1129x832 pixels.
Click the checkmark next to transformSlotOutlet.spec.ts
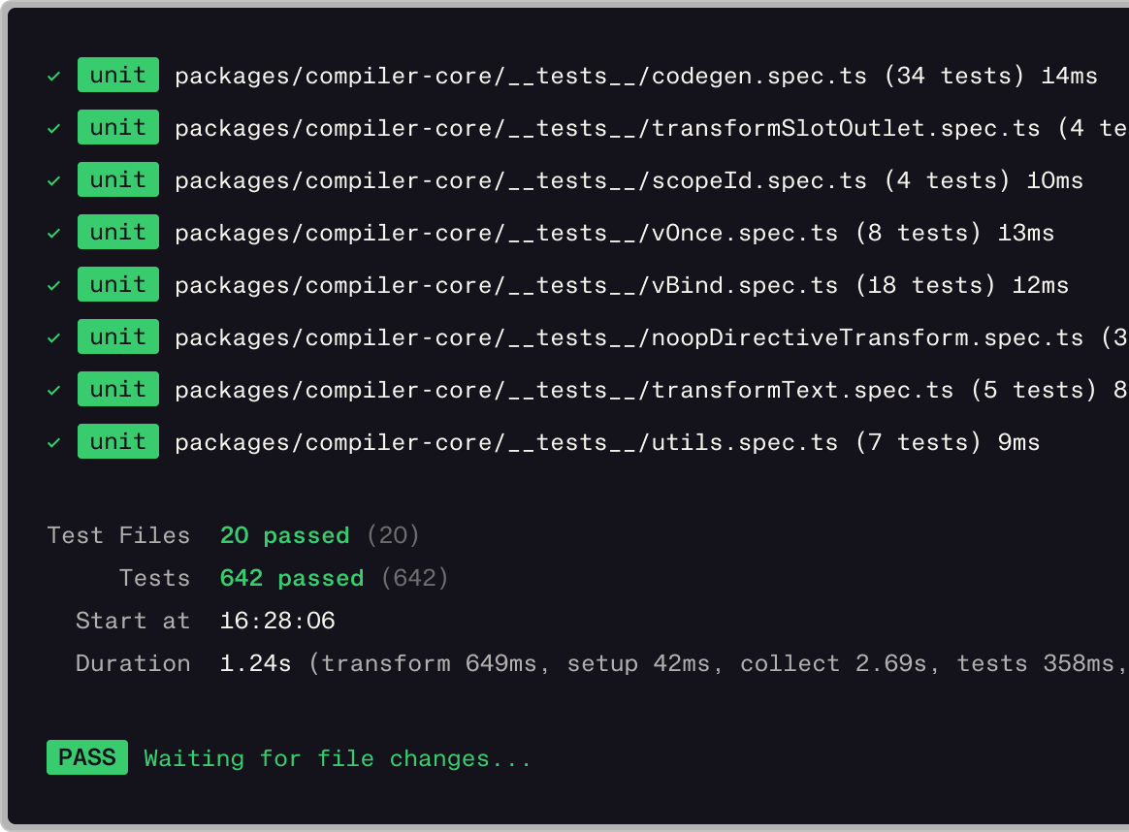[54, 128]
